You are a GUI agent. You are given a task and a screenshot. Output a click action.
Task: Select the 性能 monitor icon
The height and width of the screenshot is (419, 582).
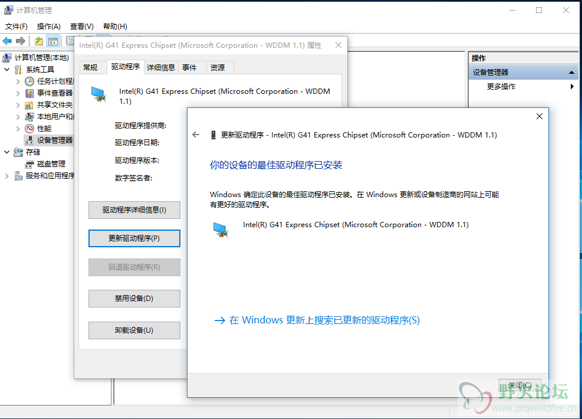pos(29,129)
